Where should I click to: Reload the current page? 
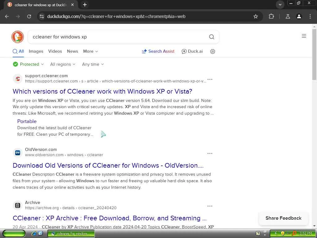pos(29,16)
